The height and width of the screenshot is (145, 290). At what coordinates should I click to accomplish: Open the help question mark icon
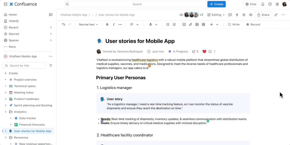270,4
